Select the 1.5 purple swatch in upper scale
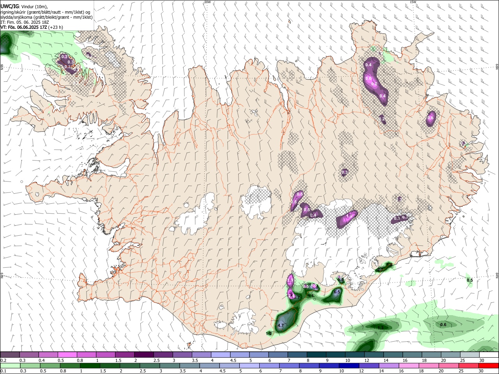This screenshot has height=374, width=499. click(x=124, y=355)
